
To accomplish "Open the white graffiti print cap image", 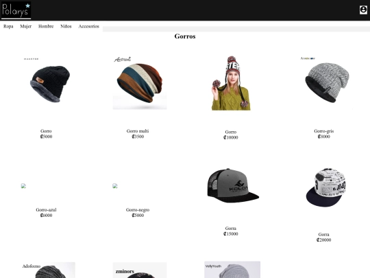I will 325,187.
